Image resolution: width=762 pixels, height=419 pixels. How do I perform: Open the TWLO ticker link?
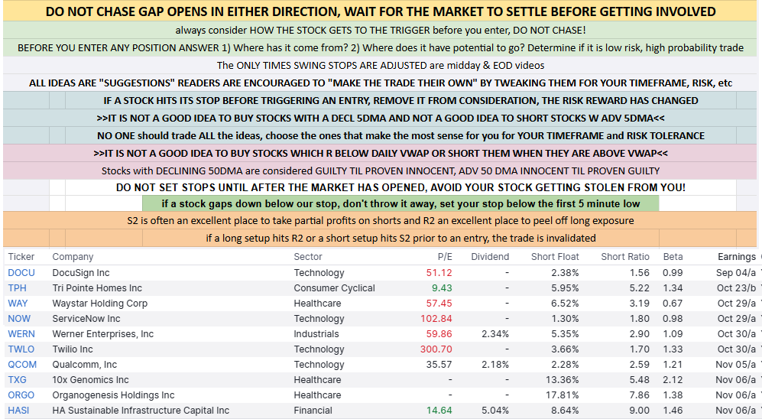coord(21,349)
